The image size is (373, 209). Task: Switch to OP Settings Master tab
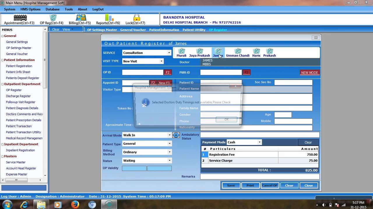[x=102, y=30]
